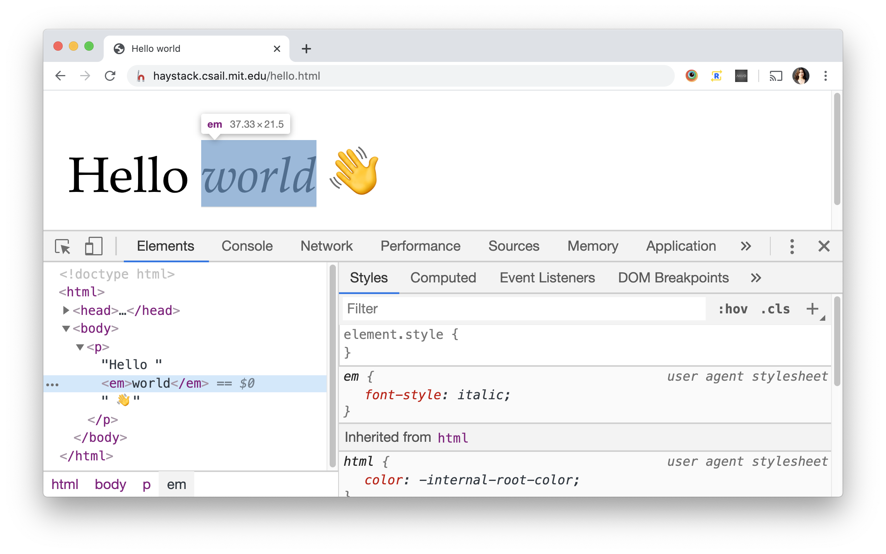Screen dimensions: 886x554
Task: Toggle the :hov element state panel
Action: tap(732, 309)
